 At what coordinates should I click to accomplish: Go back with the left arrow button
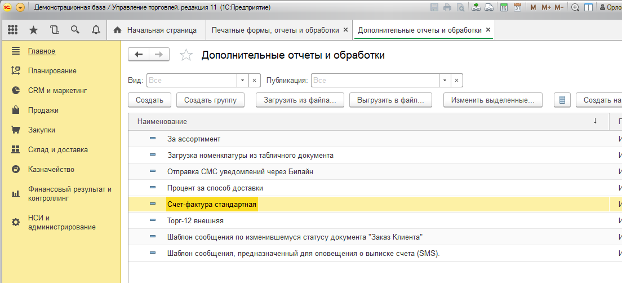pos(139,55)
